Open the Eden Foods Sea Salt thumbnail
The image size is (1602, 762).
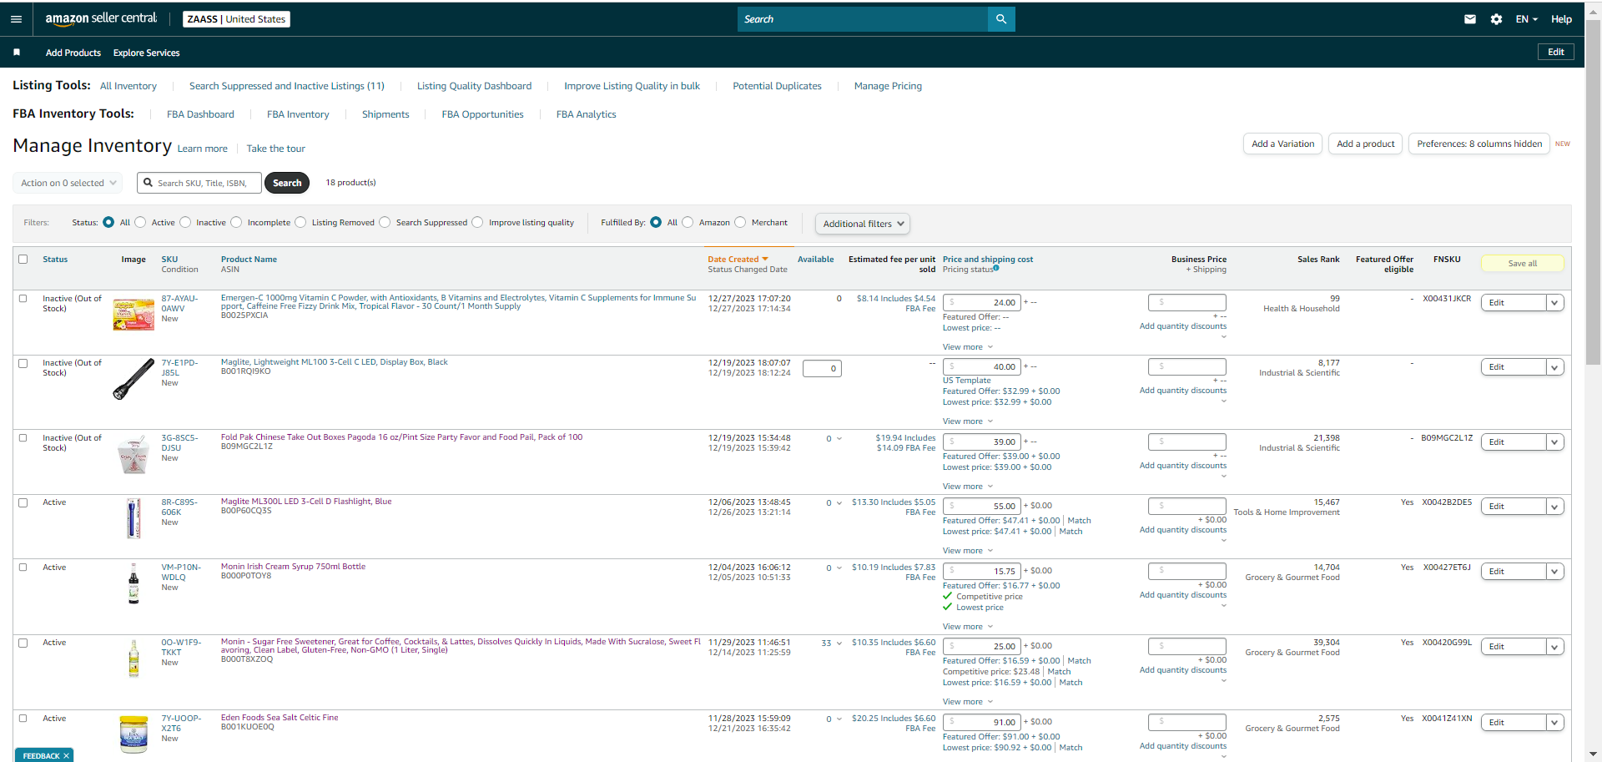(x=133, y=734)
